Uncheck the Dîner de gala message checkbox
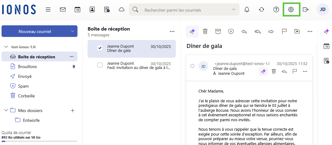 click(100, 48)
